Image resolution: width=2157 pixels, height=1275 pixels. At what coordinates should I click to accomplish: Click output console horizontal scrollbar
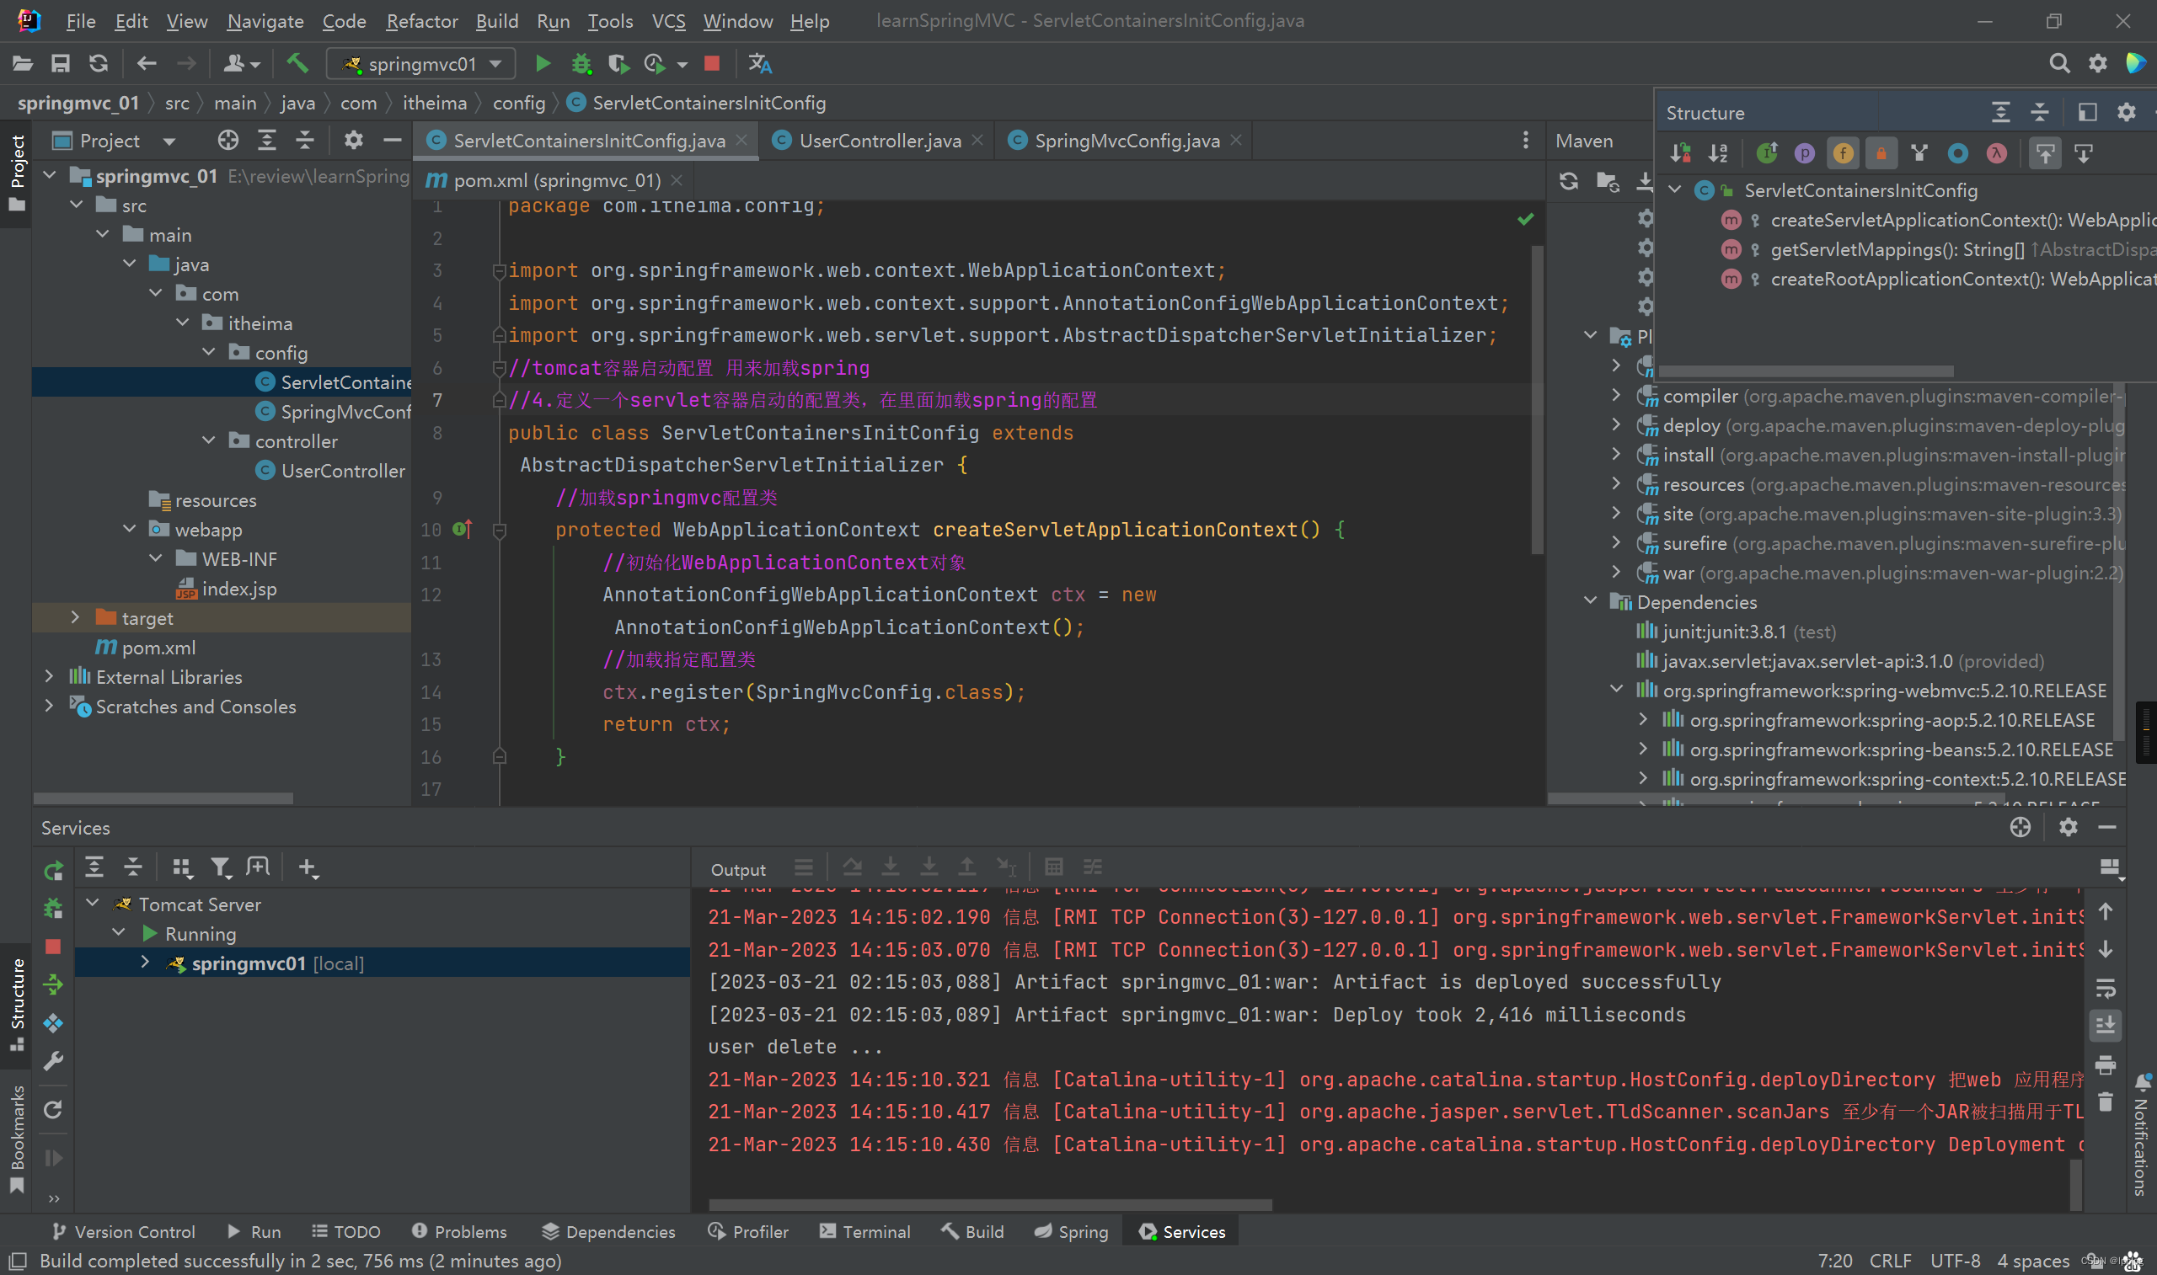990,1204
